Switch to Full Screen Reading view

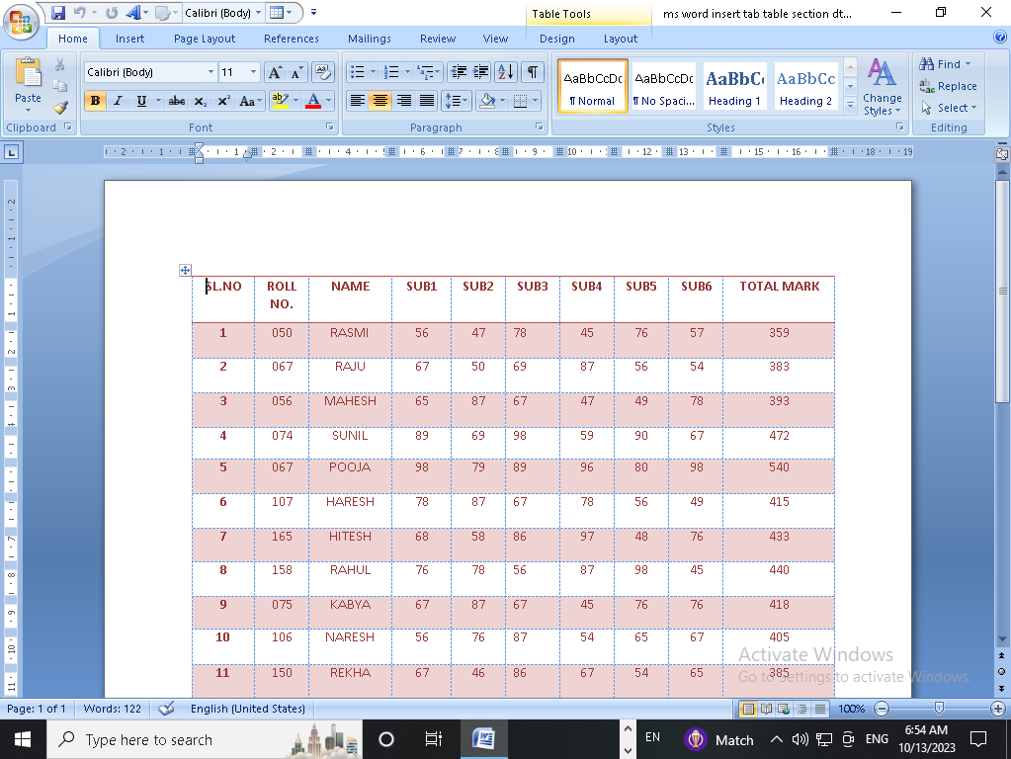766,709
